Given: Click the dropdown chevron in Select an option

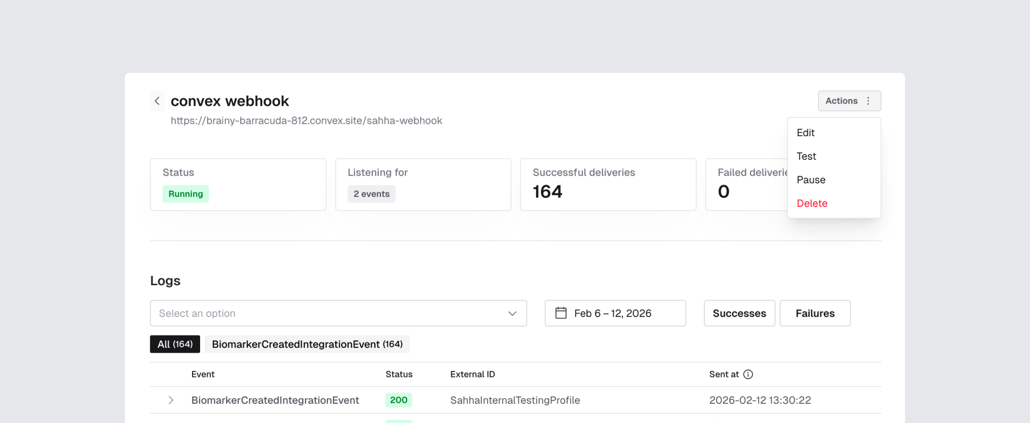Looking at the screenshot, I should [512, 313].
